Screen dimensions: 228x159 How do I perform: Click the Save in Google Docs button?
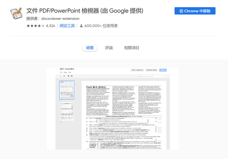point(137,70)
